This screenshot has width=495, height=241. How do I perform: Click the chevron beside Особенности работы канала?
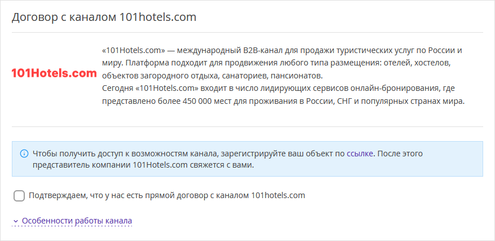tap(16, 221)
